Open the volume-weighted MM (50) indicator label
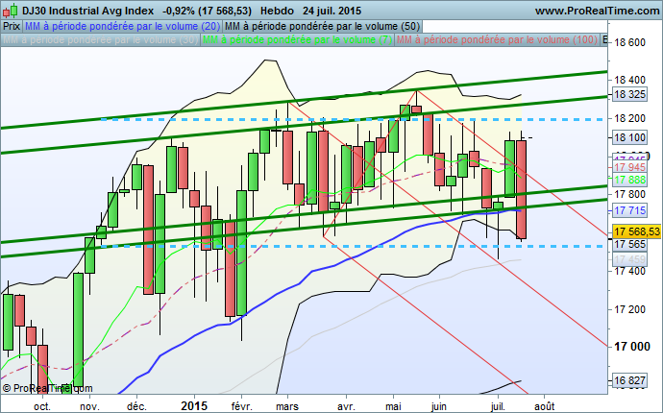 click(x=322, y=26)
